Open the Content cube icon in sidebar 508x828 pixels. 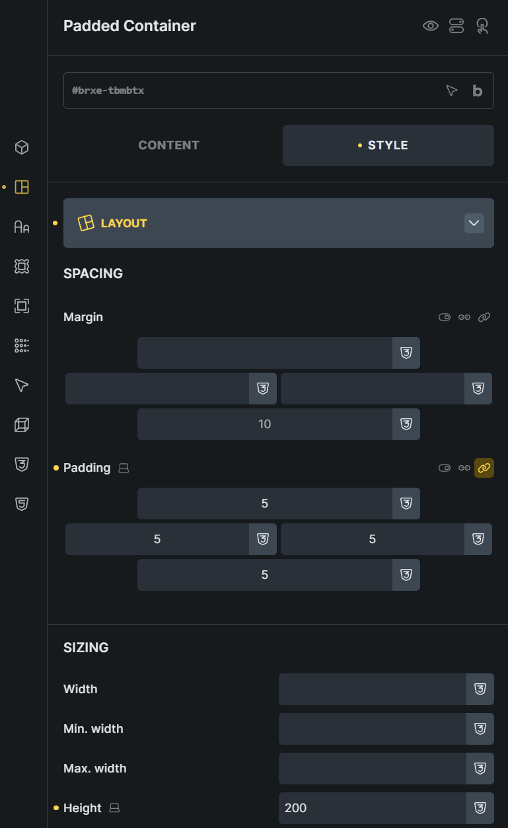[22, 147]
